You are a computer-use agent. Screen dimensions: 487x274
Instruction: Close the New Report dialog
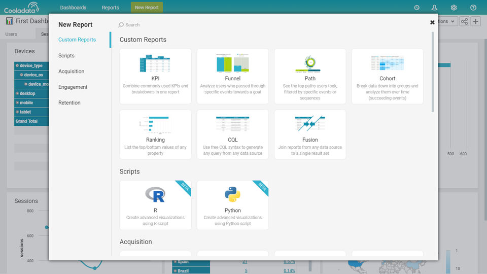432,22
